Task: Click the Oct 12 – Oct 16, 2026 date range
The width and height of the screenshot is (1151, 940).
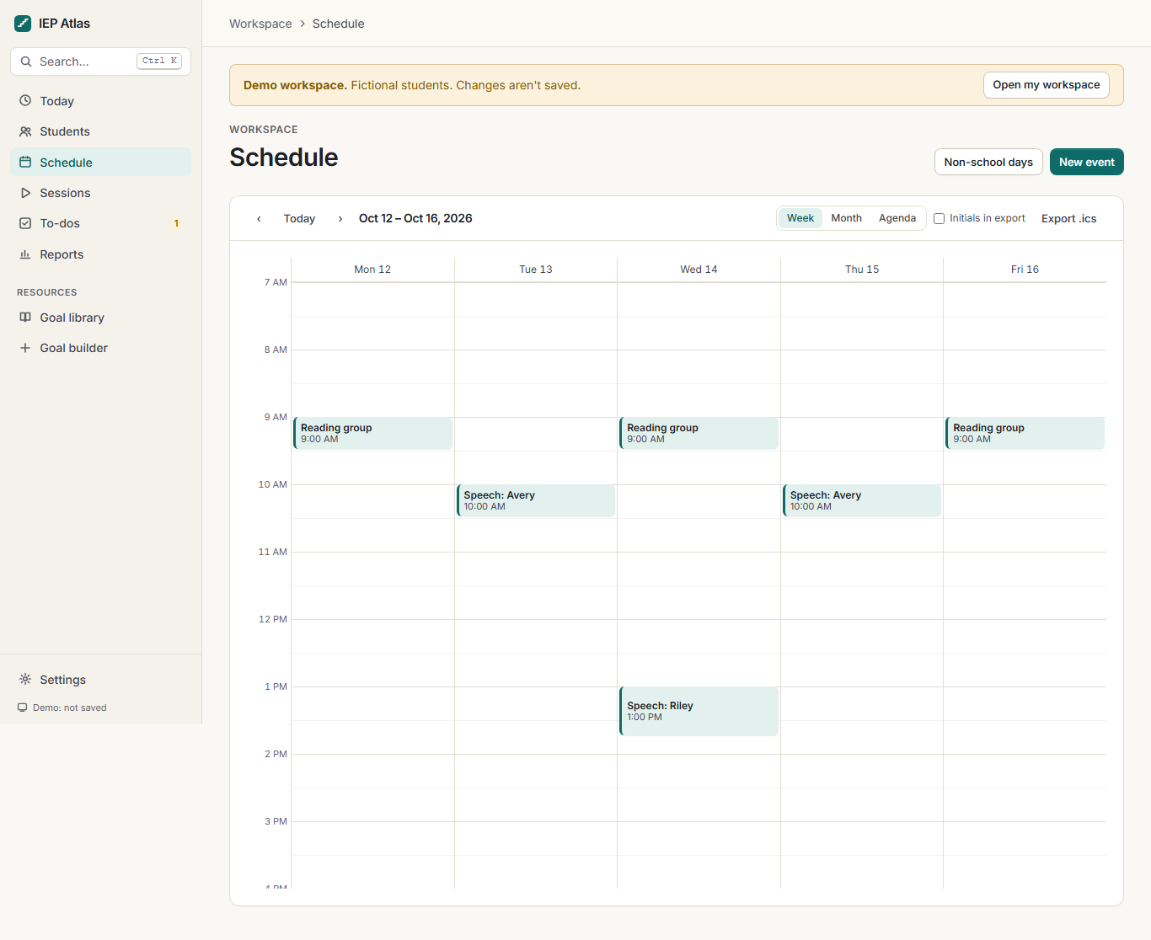Action: (x=415, y=218)
